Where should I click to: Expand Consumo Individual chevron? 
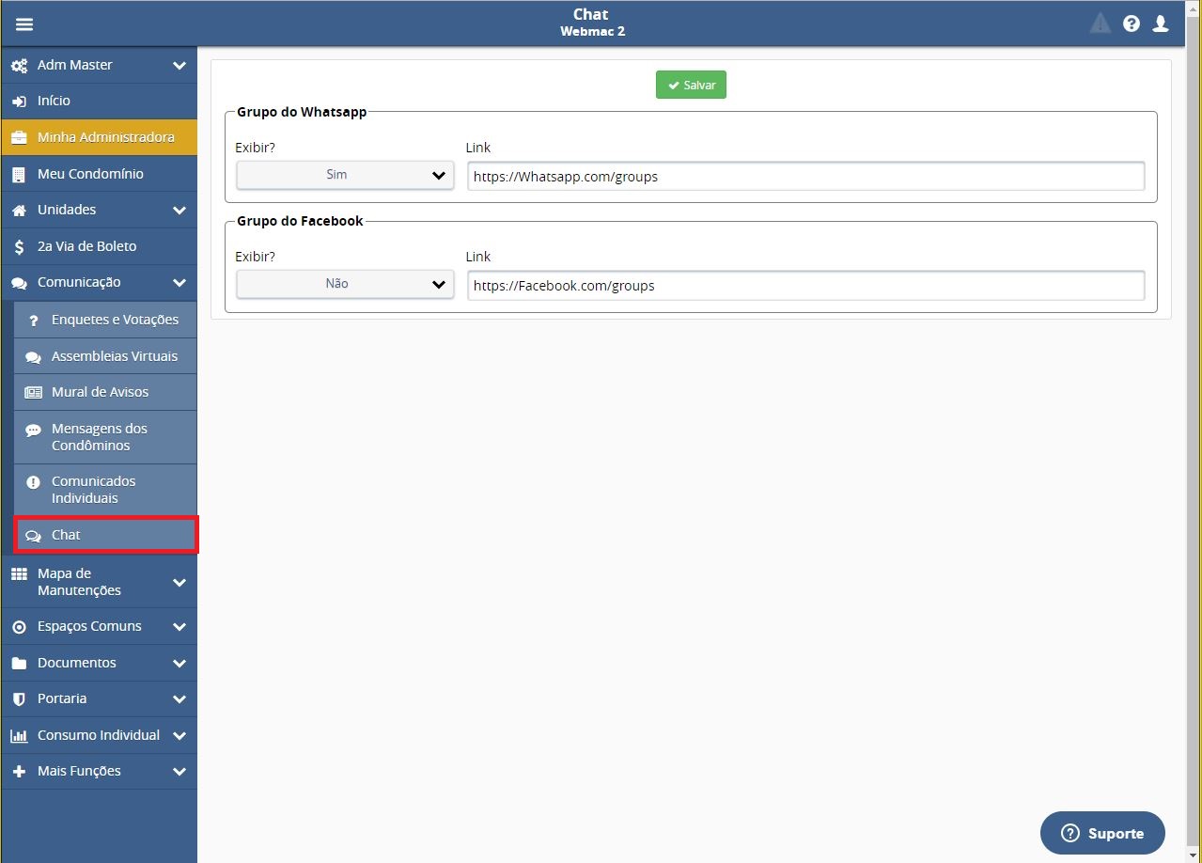click(x=180, y=736)
